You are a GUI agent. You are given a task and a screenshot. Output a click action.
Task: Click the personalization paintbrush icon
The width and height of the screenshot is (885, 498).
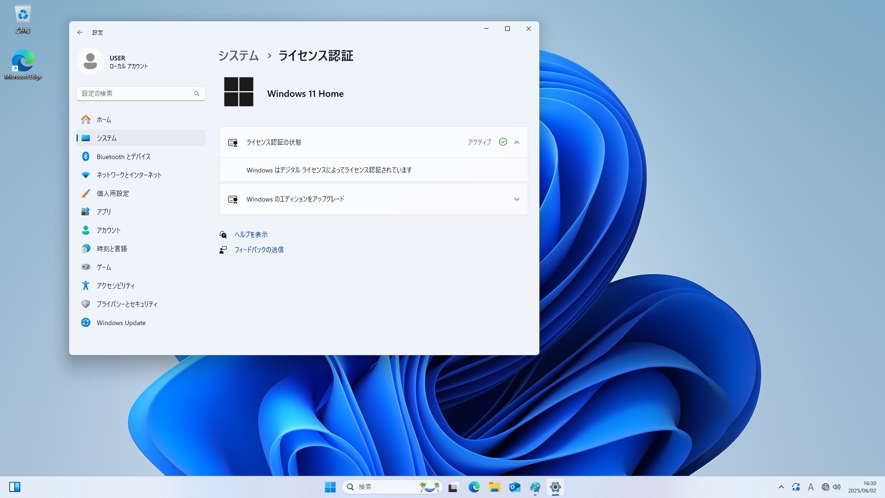86,193
